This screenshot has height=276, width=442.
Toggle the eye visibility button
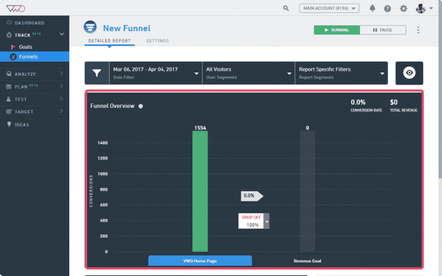tap(409, 73)
